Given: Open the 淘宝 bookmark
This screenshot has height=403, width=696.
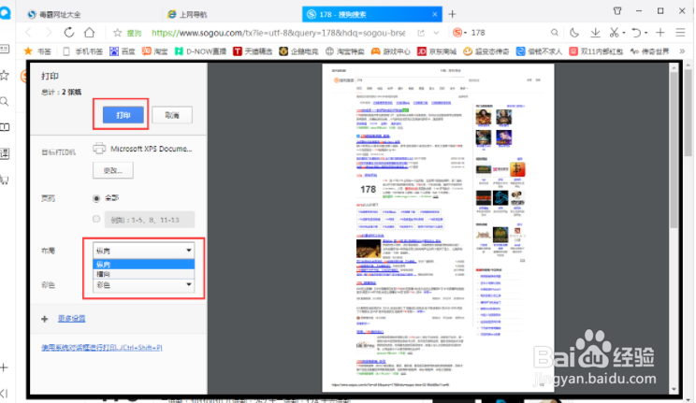Looking at the screenshot, I should point(154,51).
